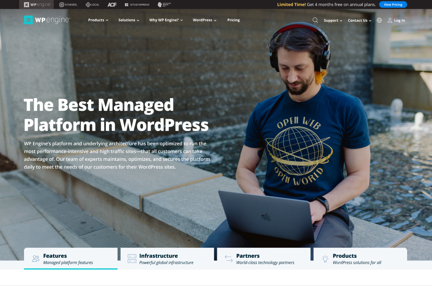The image size is (432, 286).
Task: Click the search magnifier icon
Action: pos(315,20)
